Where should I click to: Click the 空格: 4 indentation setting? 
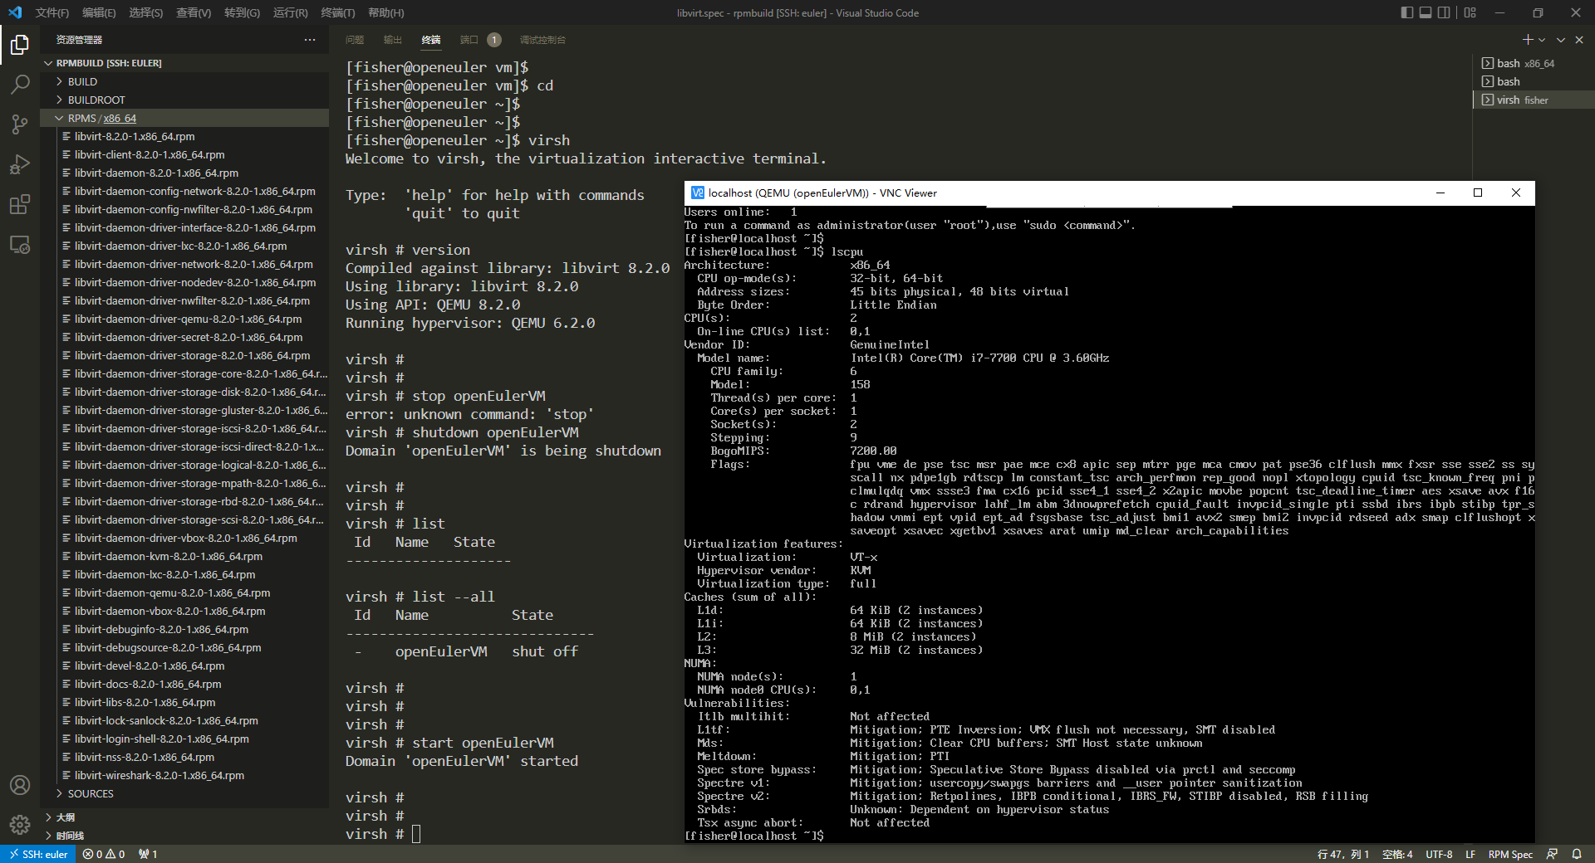click(1397, 854)
